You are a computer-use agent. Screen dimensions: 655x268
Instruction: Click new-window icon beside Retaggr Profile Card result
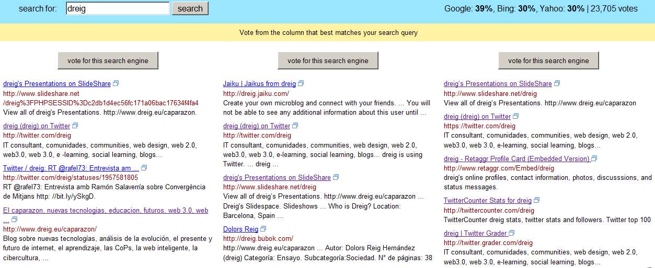pyautogui.click(x=594, y=159)
